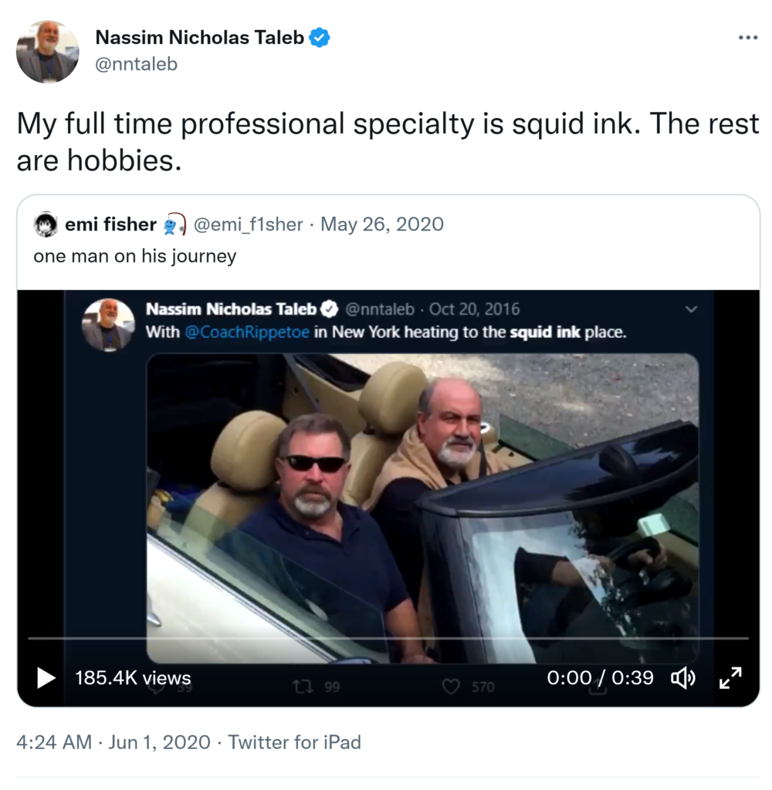The height and width of the screenshot is (790, 772).
Task: Click the Taleb avatar inside the video frame
Action: pos(108,325)
